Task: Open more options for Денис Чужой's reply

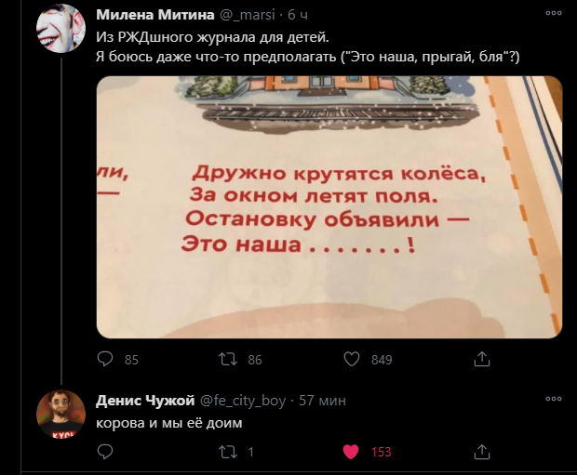Action: pyautogui.click(x=554, y=399)
